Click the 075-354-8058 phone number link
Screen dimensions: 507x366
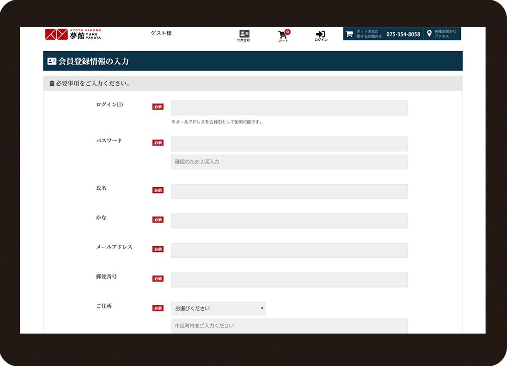[403, 35]
